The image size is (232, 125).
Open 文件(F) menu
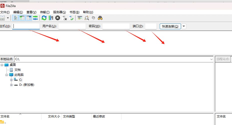[5, 12]
